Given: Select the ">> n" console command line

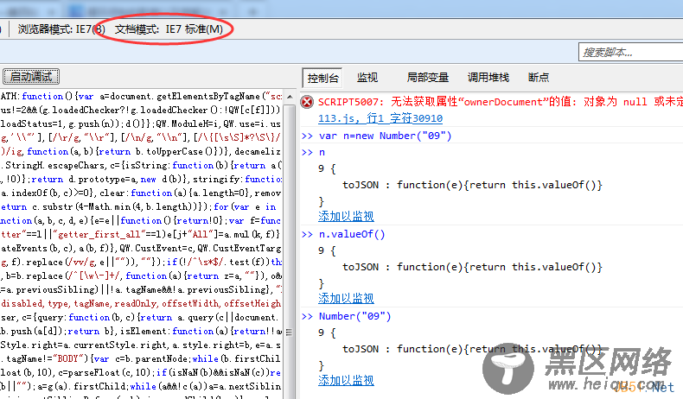Looking at the screenshot, I should click(x=313, y=152).
